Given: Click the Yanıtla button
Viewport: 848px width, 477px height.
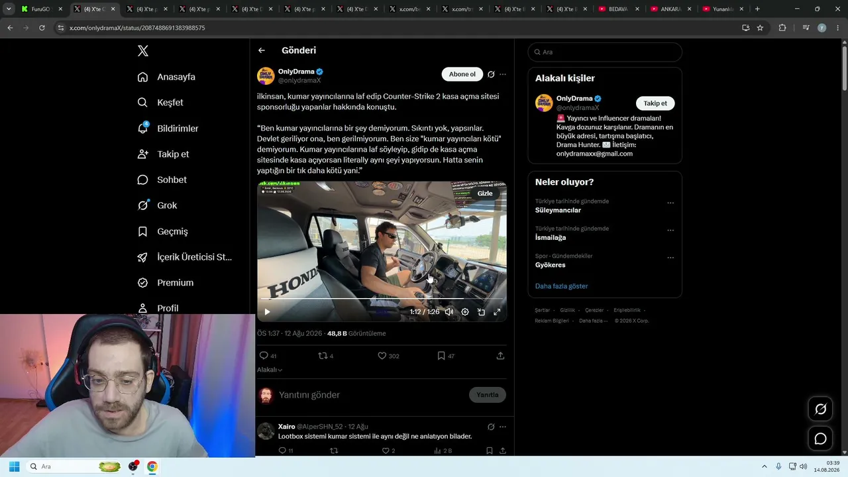Looking at the screenshot, I should [488, 395].
